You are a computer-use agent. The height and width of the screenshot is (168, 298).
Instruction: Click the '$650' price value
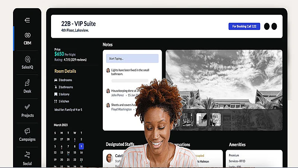click(x=59, y=54)
